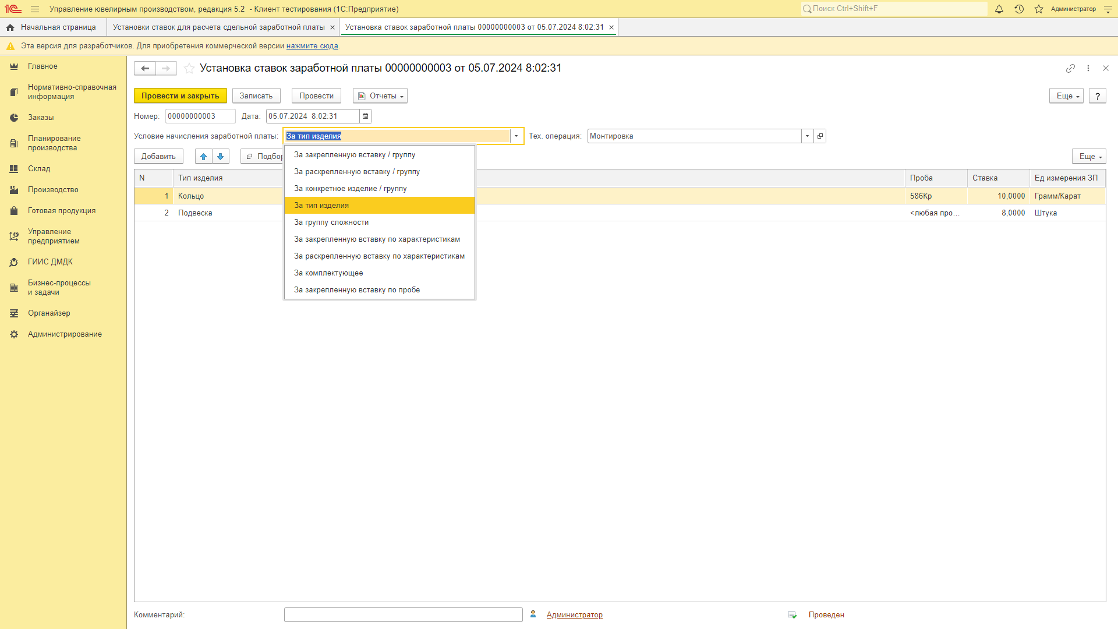Viewport: 1118px width, 629px height.
Task: Click the Номер field
Action: [x=200, y=116]
